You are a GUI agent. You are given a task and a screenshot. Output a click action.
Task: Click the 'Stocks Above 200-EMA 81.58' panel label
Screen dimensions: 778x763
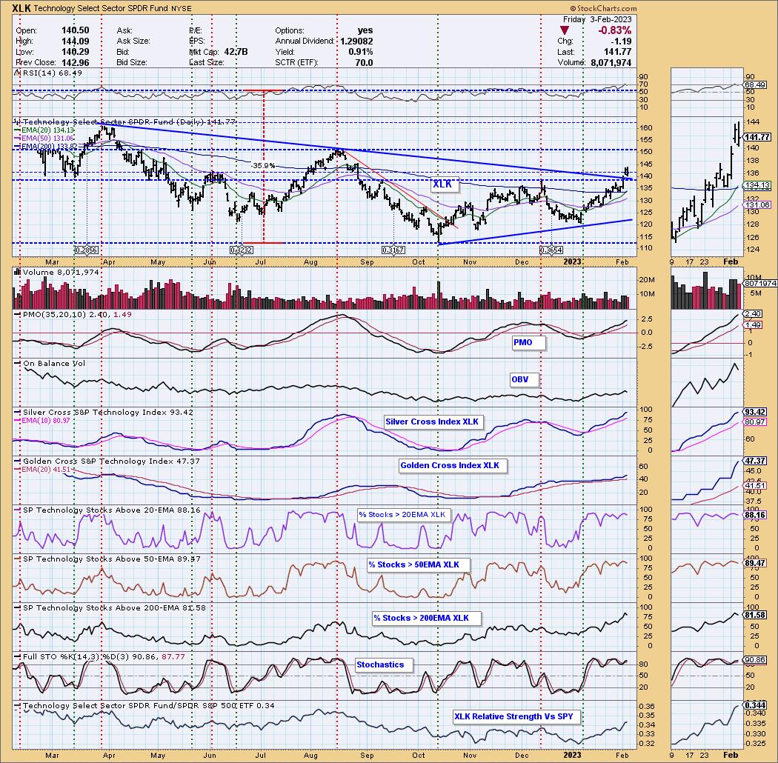pyautogui.click(x=114, y=607)
